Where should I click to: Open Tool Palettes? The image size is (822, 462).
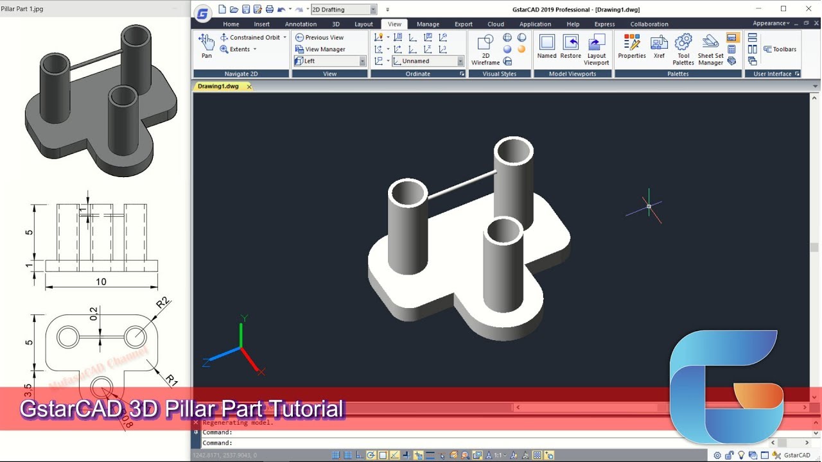tap(683, 50)
